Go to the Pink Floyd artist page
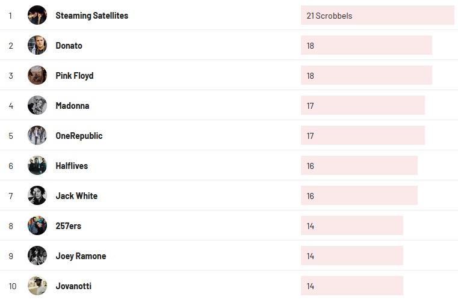Screen dimensions: 458x300 pos(74,76)
